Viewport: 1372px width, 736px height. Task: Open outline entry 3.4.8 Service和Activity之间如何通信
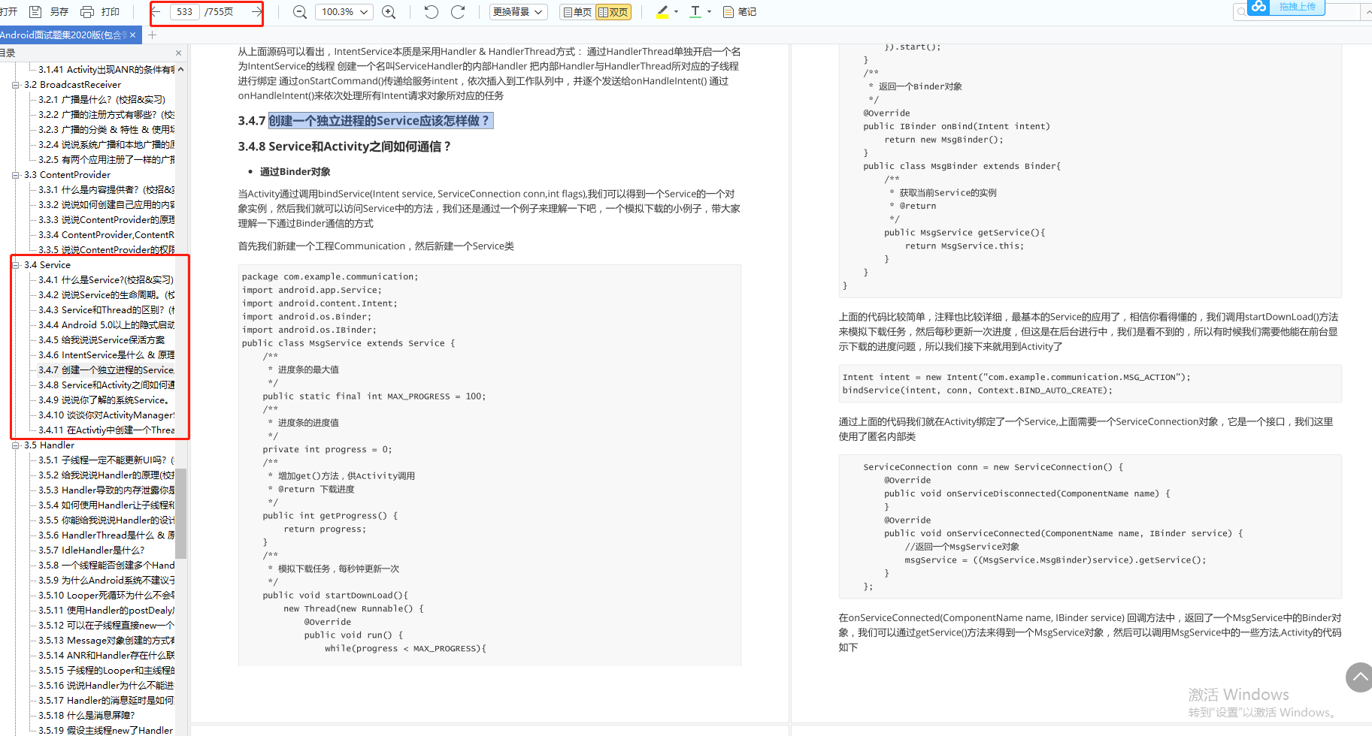106,385
